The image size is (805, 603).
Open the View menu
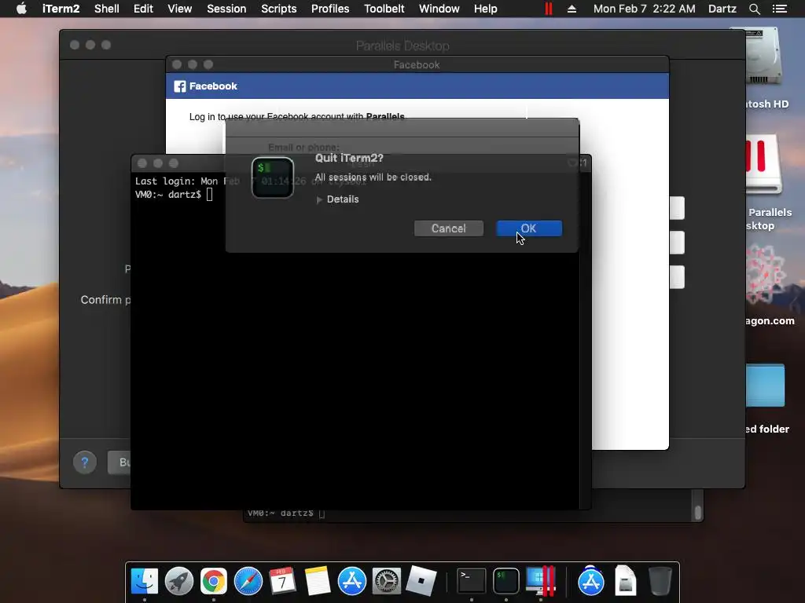coord(180,9)
